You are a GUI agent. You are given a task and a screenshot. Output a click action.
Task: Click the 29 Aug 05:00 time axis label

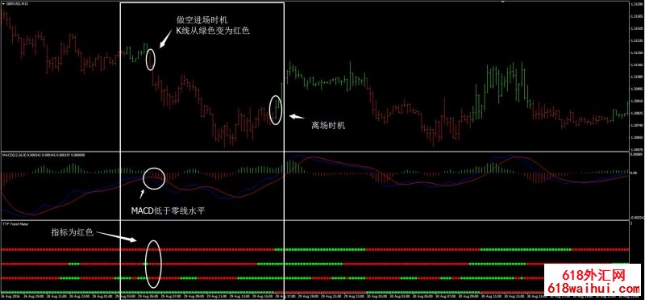pos(148,296)
